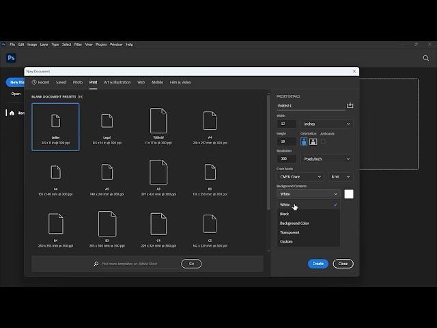The height and width of the screenshot is (328, 437).
Task: Click the white background color swatch
Action: click(x=349, y=194)
